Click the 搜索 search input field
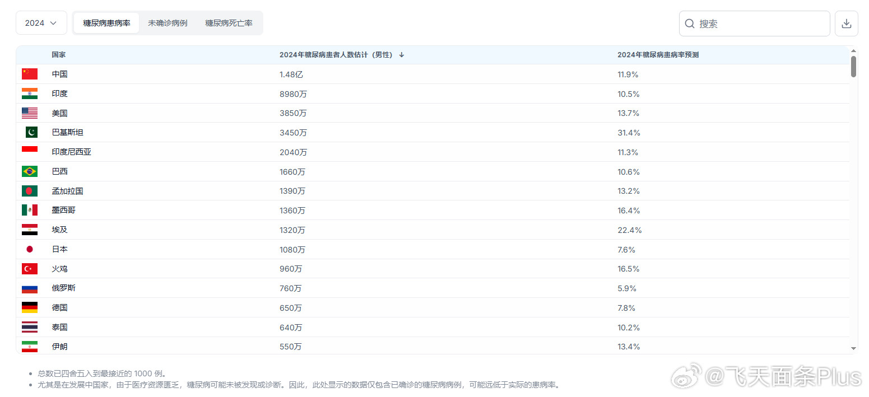This screenshot has width=869, height=397. tap(755, 24)
